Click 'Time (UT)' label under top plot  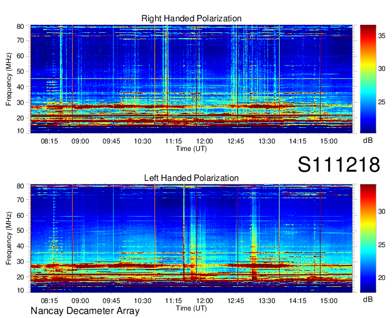[x=191, y=149]
